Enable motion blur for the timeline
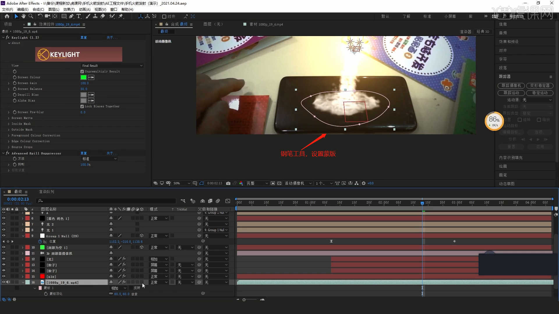 click(x=218, y=201)
